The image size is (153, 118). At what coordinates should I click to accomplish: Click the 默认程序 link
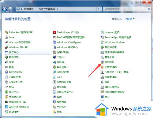[x=62, y=67]
